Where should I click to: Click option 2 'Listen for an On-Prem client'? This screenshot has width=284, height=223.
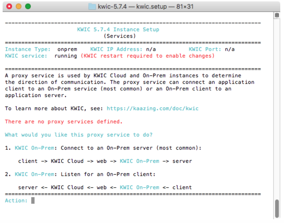[x=80, y=174]
